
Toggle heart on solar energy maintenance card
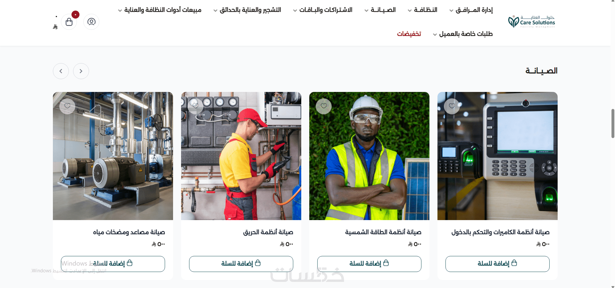coord(324,106)
